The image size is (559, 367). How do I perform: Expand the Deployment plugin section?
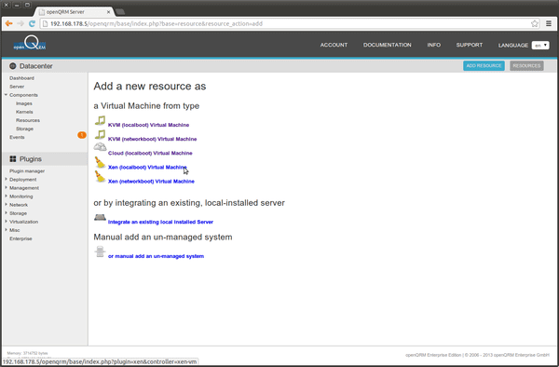point(6,179)
